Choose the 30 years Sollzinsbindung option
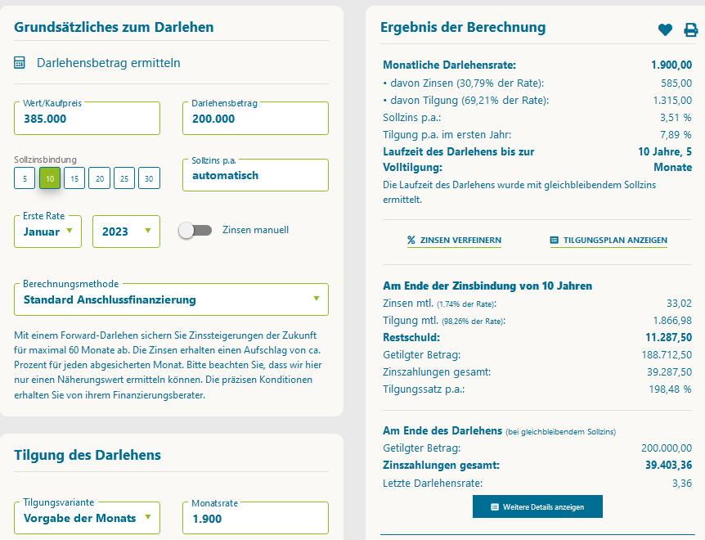Viewport: 705px width, 540px height. (x=149, y=178)
